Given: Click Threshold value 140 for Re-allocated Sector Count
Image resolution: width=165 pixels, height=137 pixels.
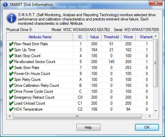Looking at the screenshot, I should coord(111,62).
